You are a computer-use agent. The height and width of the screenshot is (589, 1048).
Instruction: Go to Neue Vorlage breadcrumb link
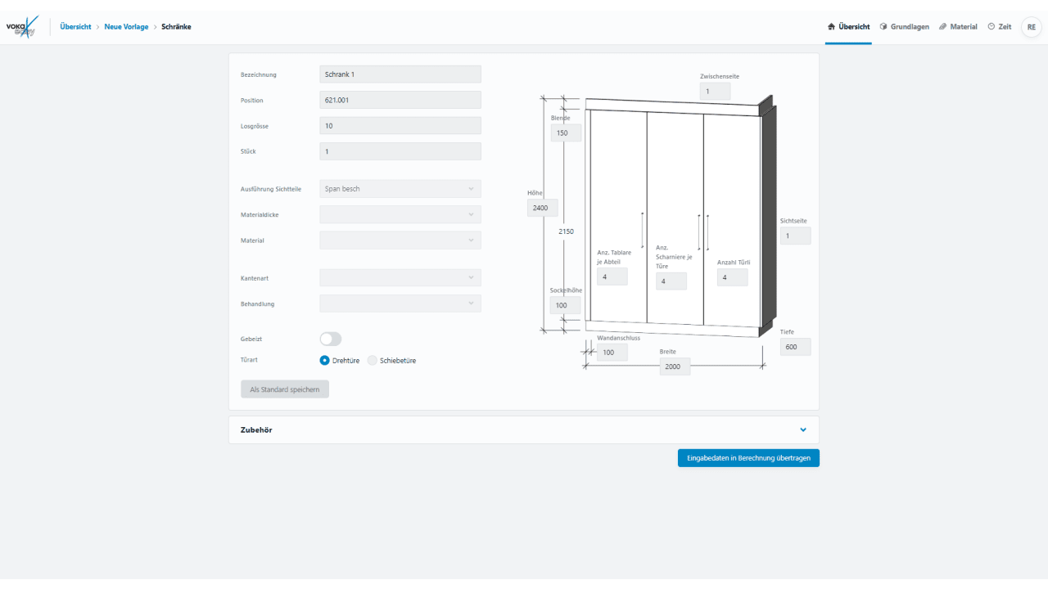click(126, 27)
